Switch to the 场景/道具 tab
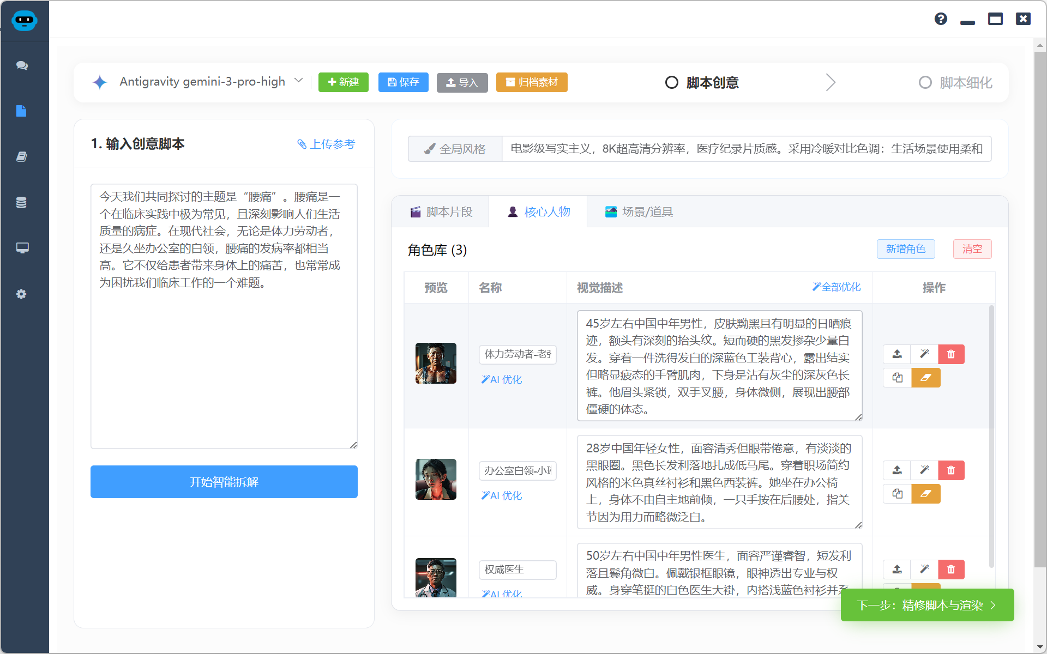 coord(639,211)
